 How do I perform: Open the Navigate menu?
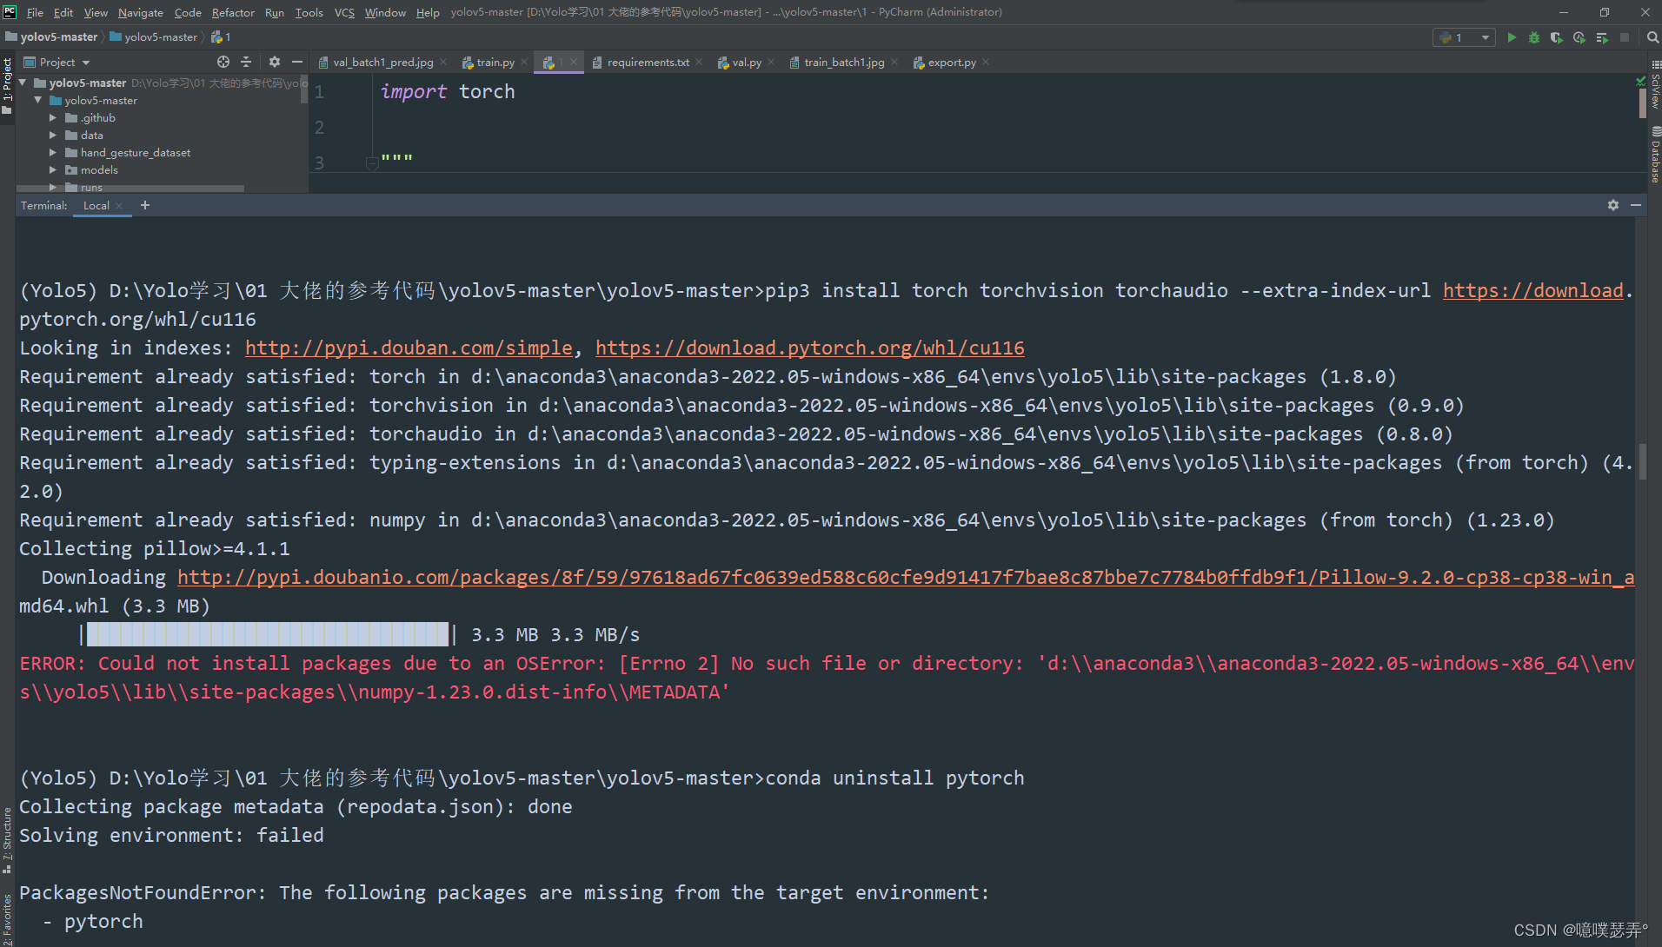pos(141,12)
